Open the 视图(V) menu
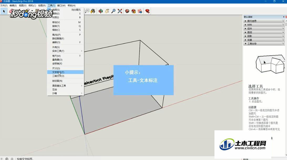The height and width of the screenshot is (160, 287). point(23,6)
